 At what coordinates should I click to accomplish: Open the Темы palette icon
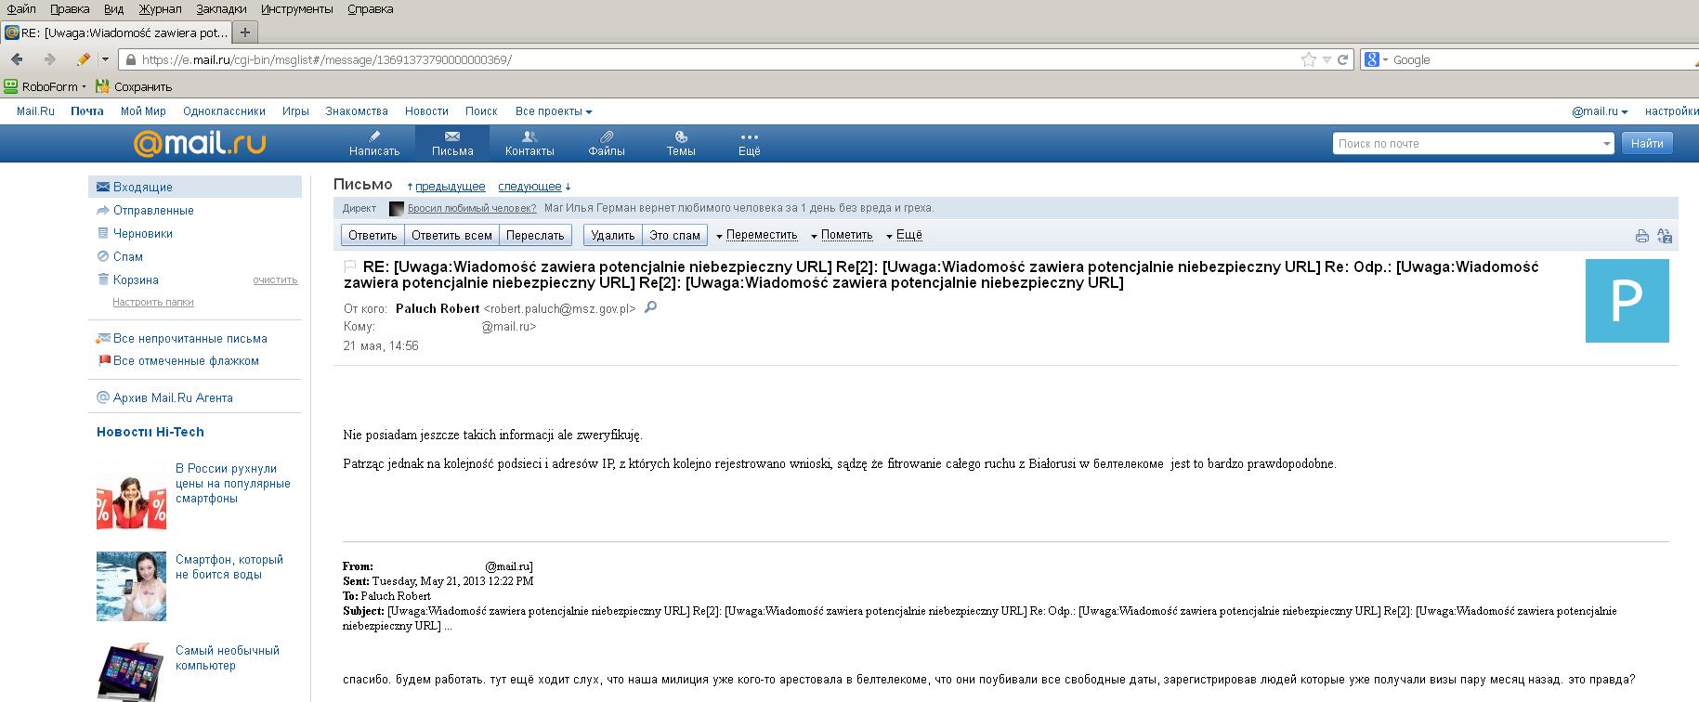click(x=681, y=136)
